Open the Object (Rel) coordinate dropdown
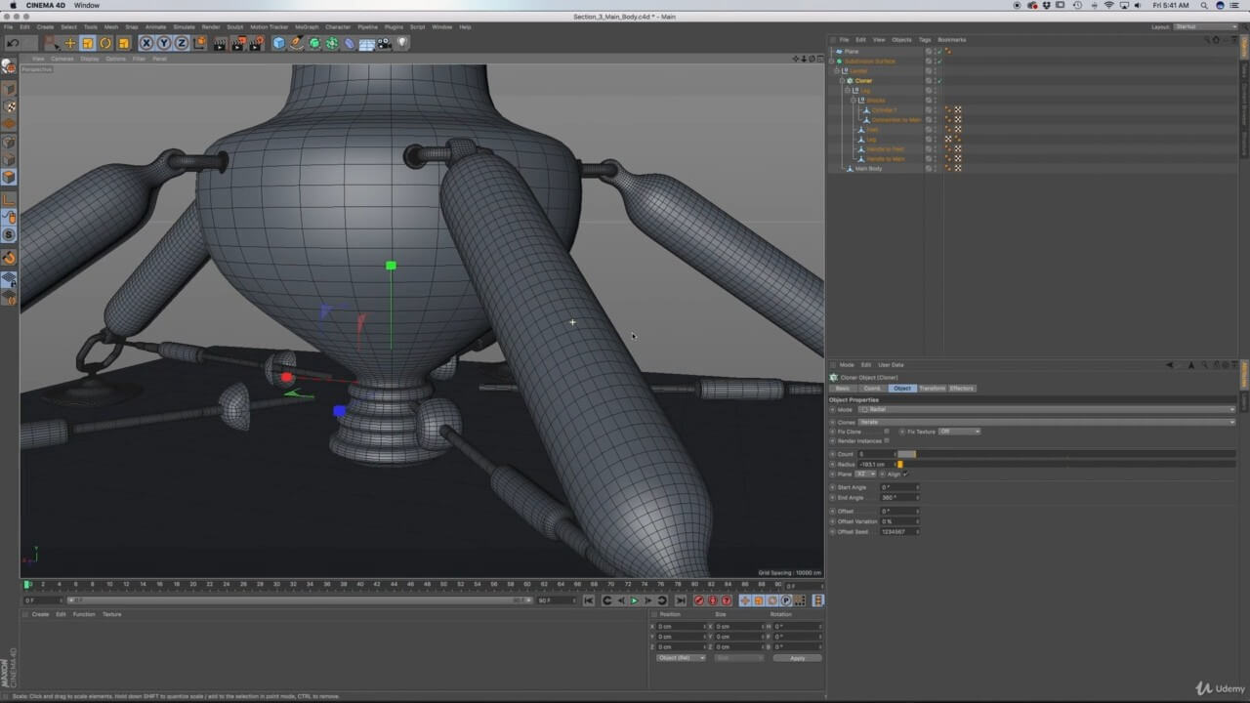 (x=681, y=658)
